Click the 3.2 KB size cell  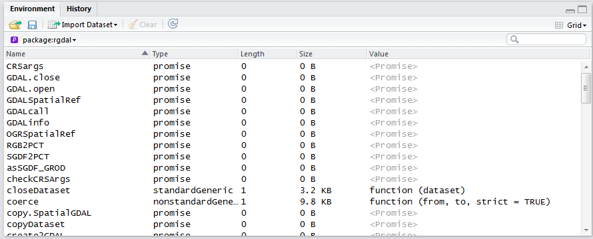pos(315,191)
